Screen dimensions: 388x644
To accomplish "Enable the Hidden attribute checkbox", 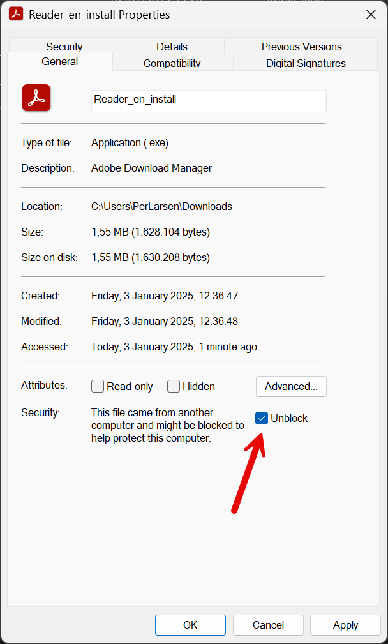I will pos(174,386).
